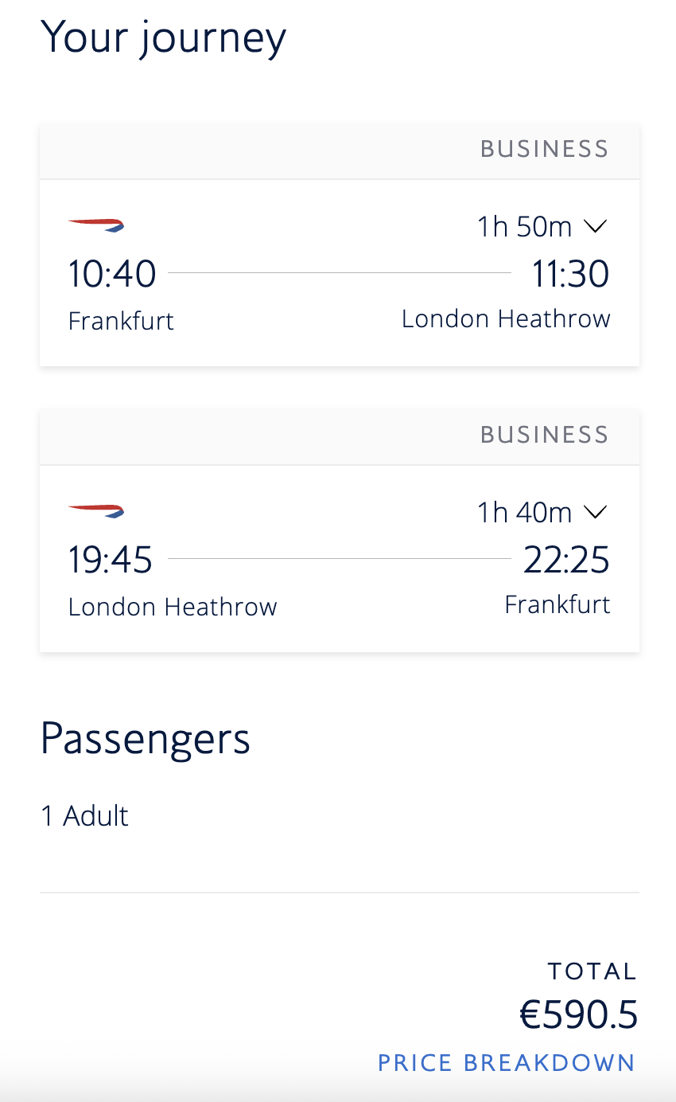The height and width of the screenshot is (1102, 676).
Task: Select the 22:25 arrival time
Action: [x=566, y=560]
